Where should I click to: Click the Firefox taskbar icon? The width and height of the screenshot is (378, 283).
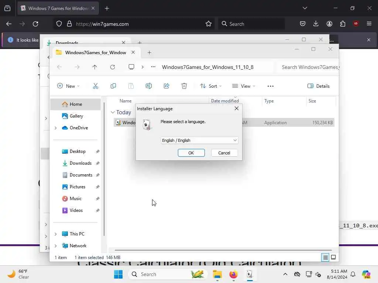click(x=233, y=274)
